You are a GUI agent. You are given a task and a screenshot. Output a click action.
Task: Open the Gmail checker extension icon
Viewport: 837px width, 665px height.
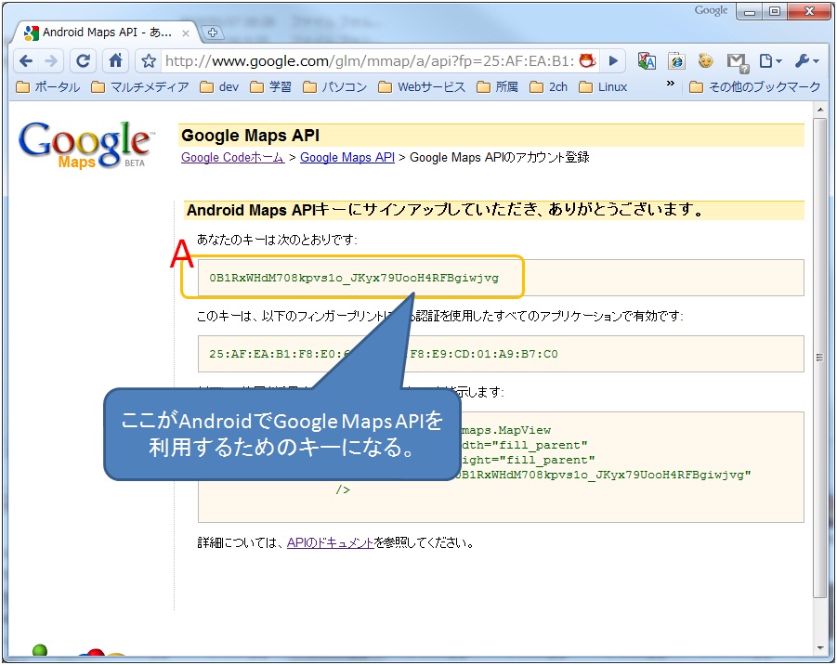(x=738, y=62)
